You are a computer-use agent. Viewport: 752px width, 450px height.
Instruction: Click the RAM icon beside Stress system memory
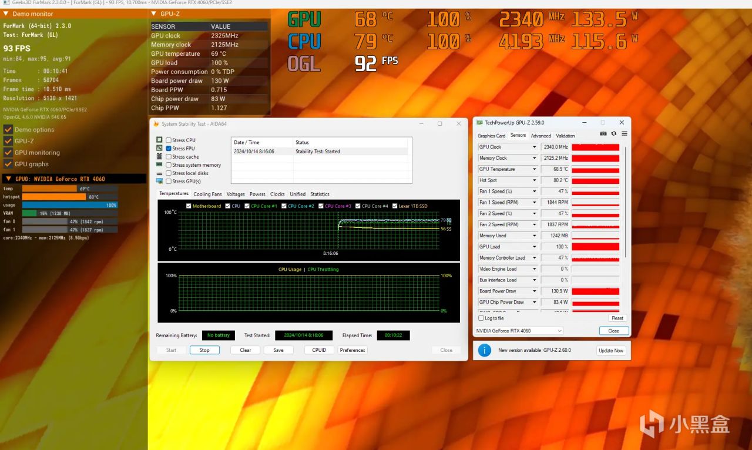click(160, 165)
